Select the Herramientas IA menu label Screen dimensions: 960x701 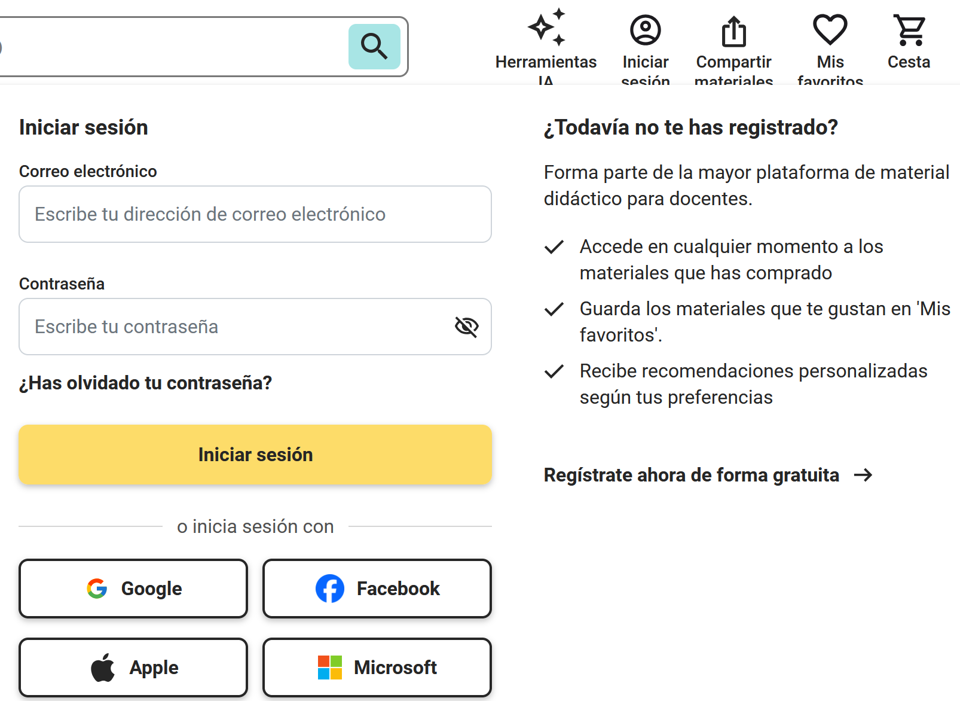pyautogui.click(x=546, y=62)
